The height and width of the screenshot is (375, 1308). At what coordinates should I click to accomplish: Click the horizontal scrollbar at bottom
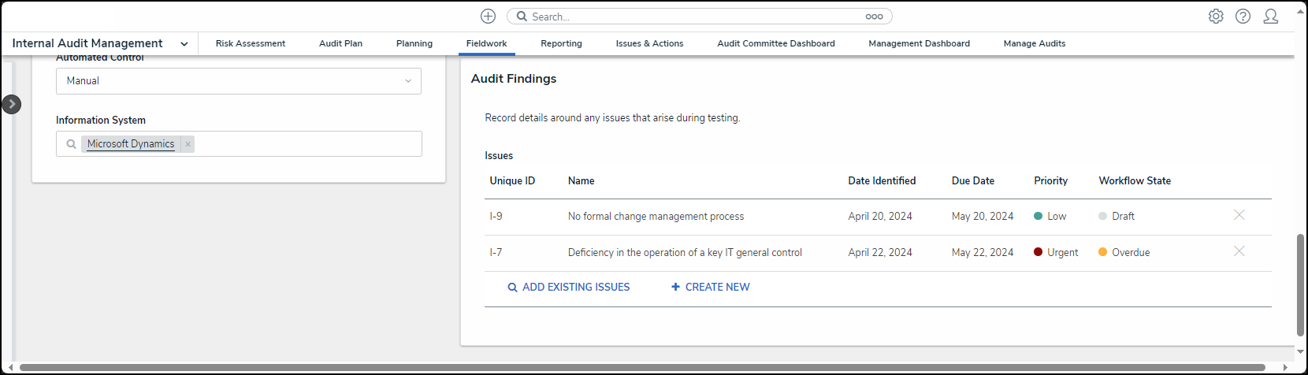[642, 368]
